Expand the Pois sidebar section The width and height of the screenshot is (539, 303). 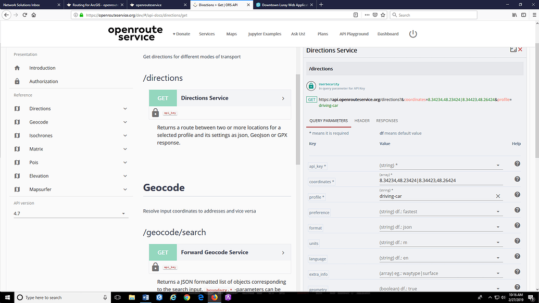point(125,162)
